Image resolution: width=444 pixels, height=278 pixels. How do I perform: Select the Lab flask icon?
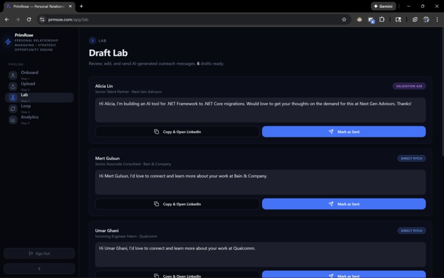pyautogui.click(x=13, y=98)
